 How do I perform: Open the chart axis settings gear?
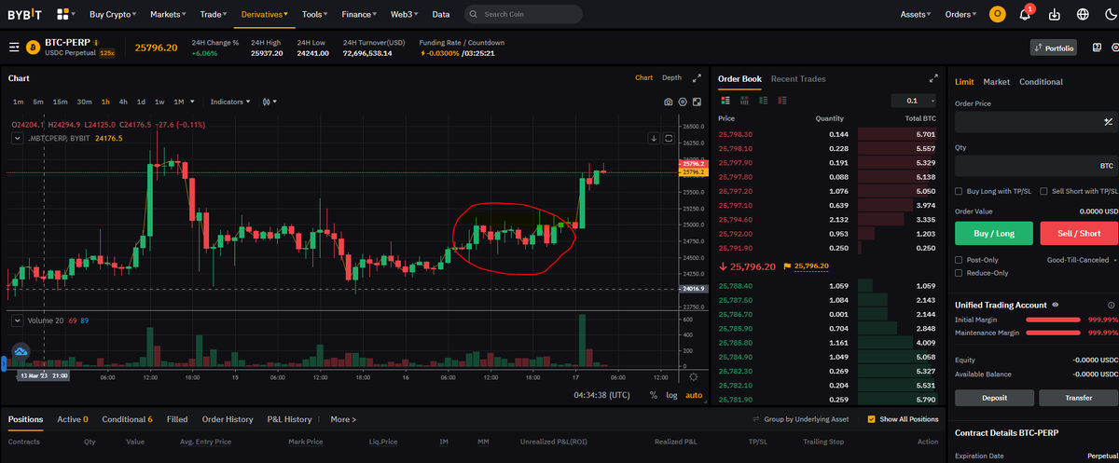[692, 376]
